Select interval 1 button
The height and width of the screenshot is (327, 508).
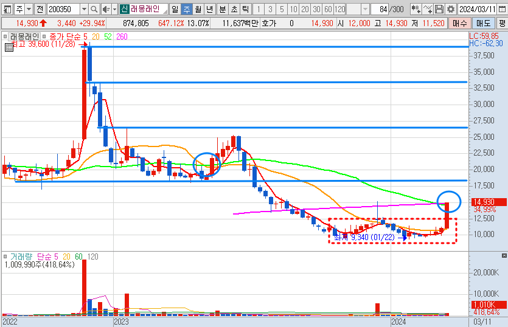(259, 9)
